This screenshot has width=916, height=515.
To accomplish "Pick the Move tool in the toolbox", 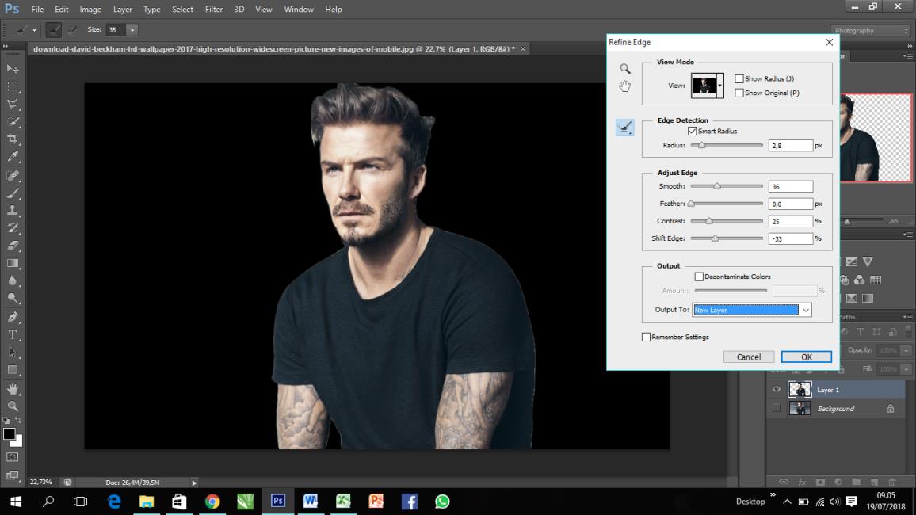I will coord(13,69).
